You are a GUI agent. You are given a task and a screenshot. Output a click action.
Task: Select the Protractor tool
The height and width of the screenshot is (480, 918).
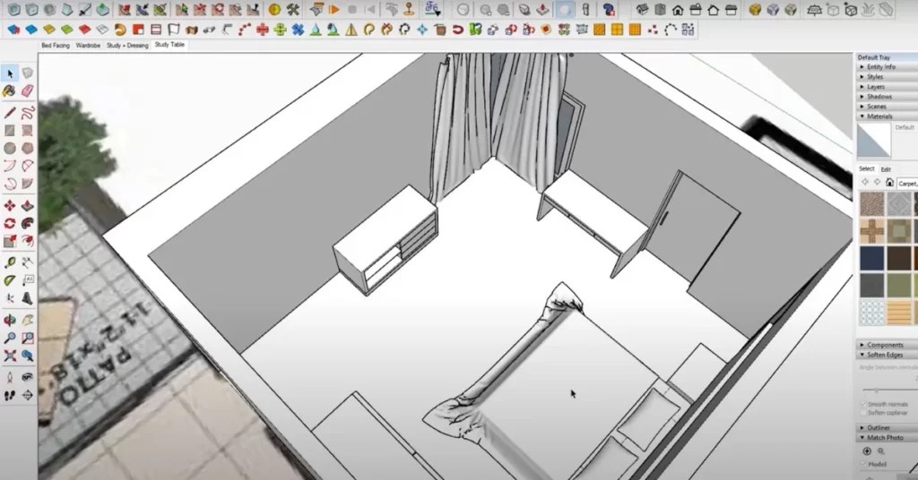pos(9,280)
